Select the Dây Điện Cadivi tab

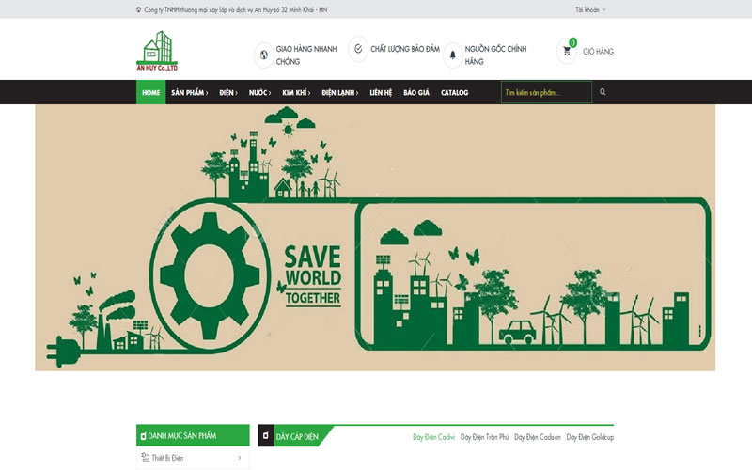coord(433,437)
